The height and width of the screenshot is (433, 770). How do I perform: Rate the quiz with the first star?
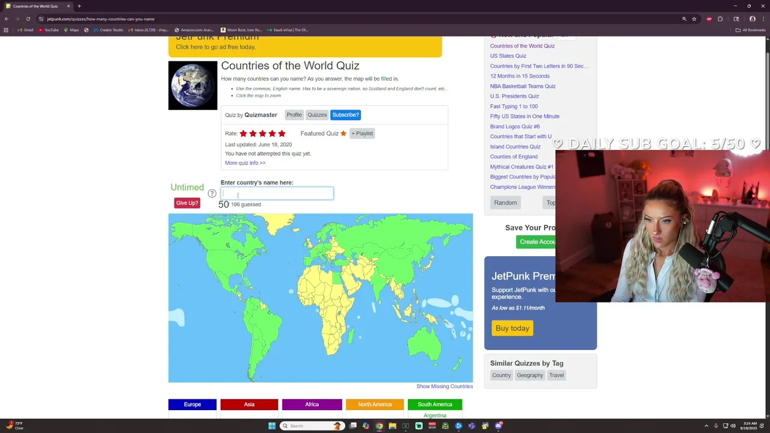tap(243, 134)
